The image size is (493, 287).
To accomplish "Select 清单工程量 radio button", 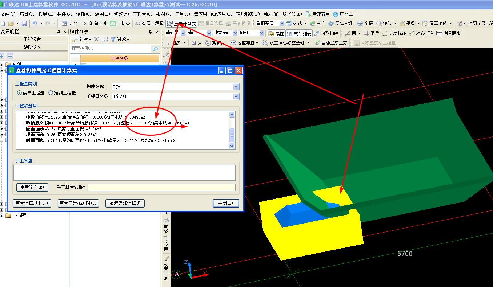I will click(x=20, y=93).
